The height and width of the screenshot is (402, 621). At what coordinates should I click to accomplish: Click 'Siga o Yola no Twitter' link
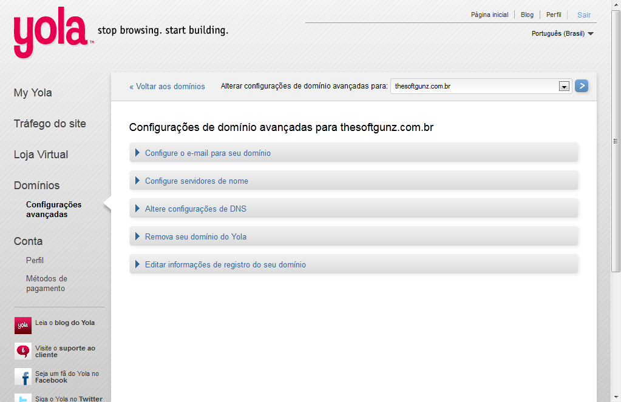click(69, 399)
